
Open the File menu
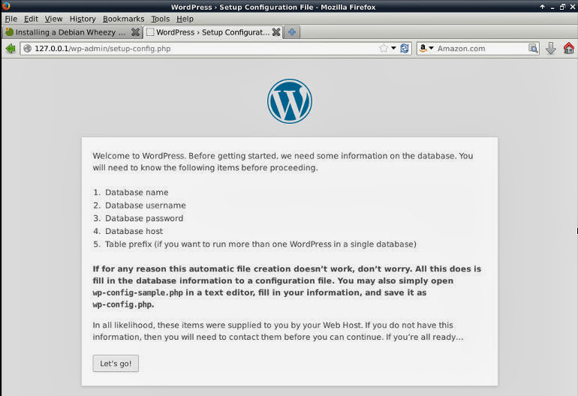pyautogui.click(x=11, y=19)
